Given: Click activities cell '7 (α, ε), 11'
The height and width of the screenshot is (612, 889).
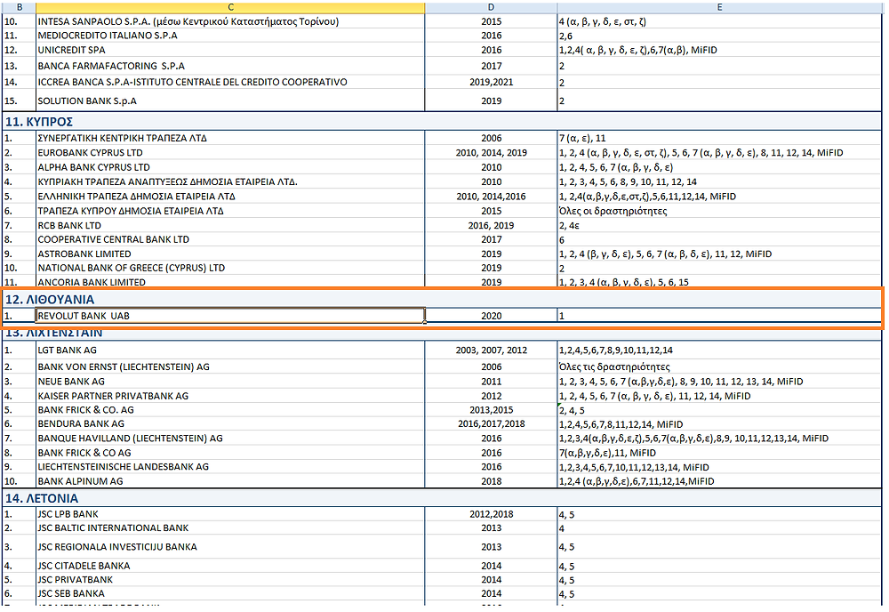Looking at the screenshot, I should pos(719,138).
